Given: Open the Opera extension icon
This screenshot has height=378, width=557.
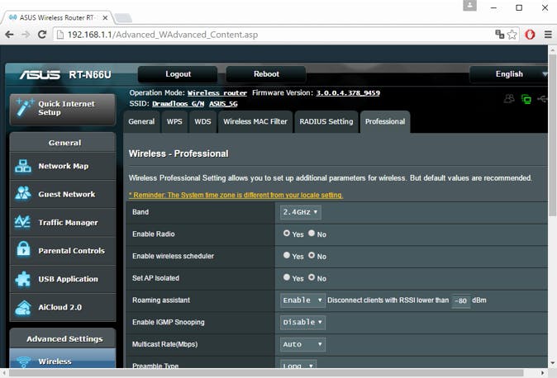Looking at the screenshot, I should click(530, 35).
